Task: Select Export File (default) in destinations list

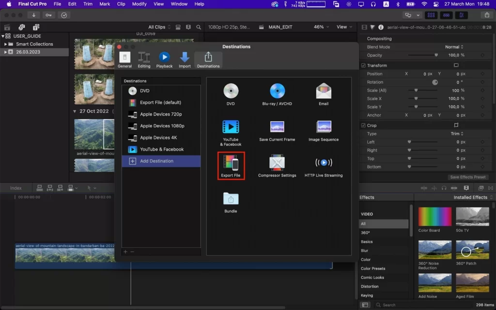Action: (161, 103)
